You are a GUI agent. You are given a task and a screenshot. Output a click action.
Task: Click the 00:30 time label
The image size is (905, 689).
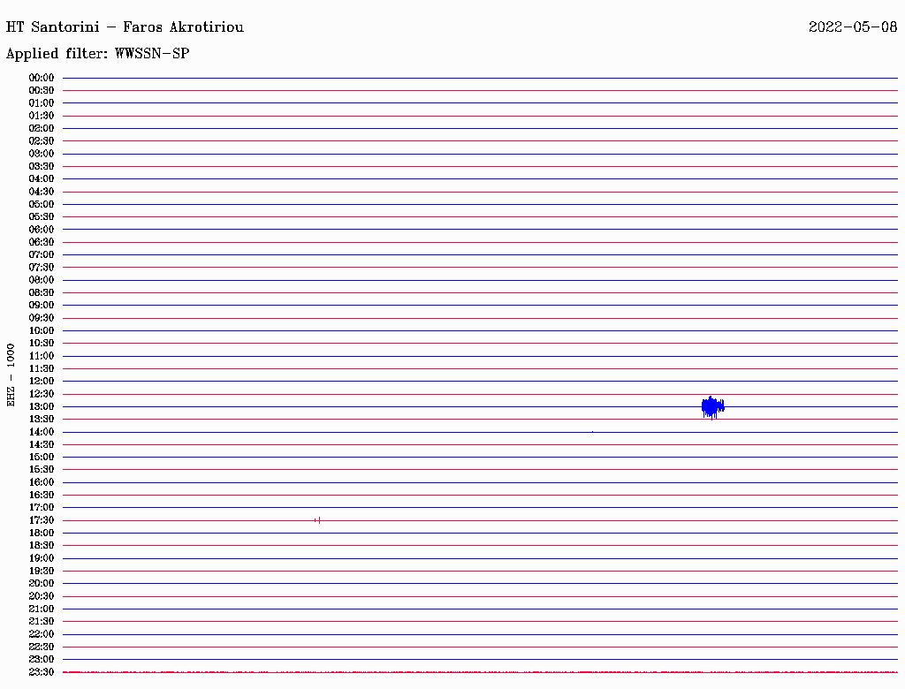[42, 91]
